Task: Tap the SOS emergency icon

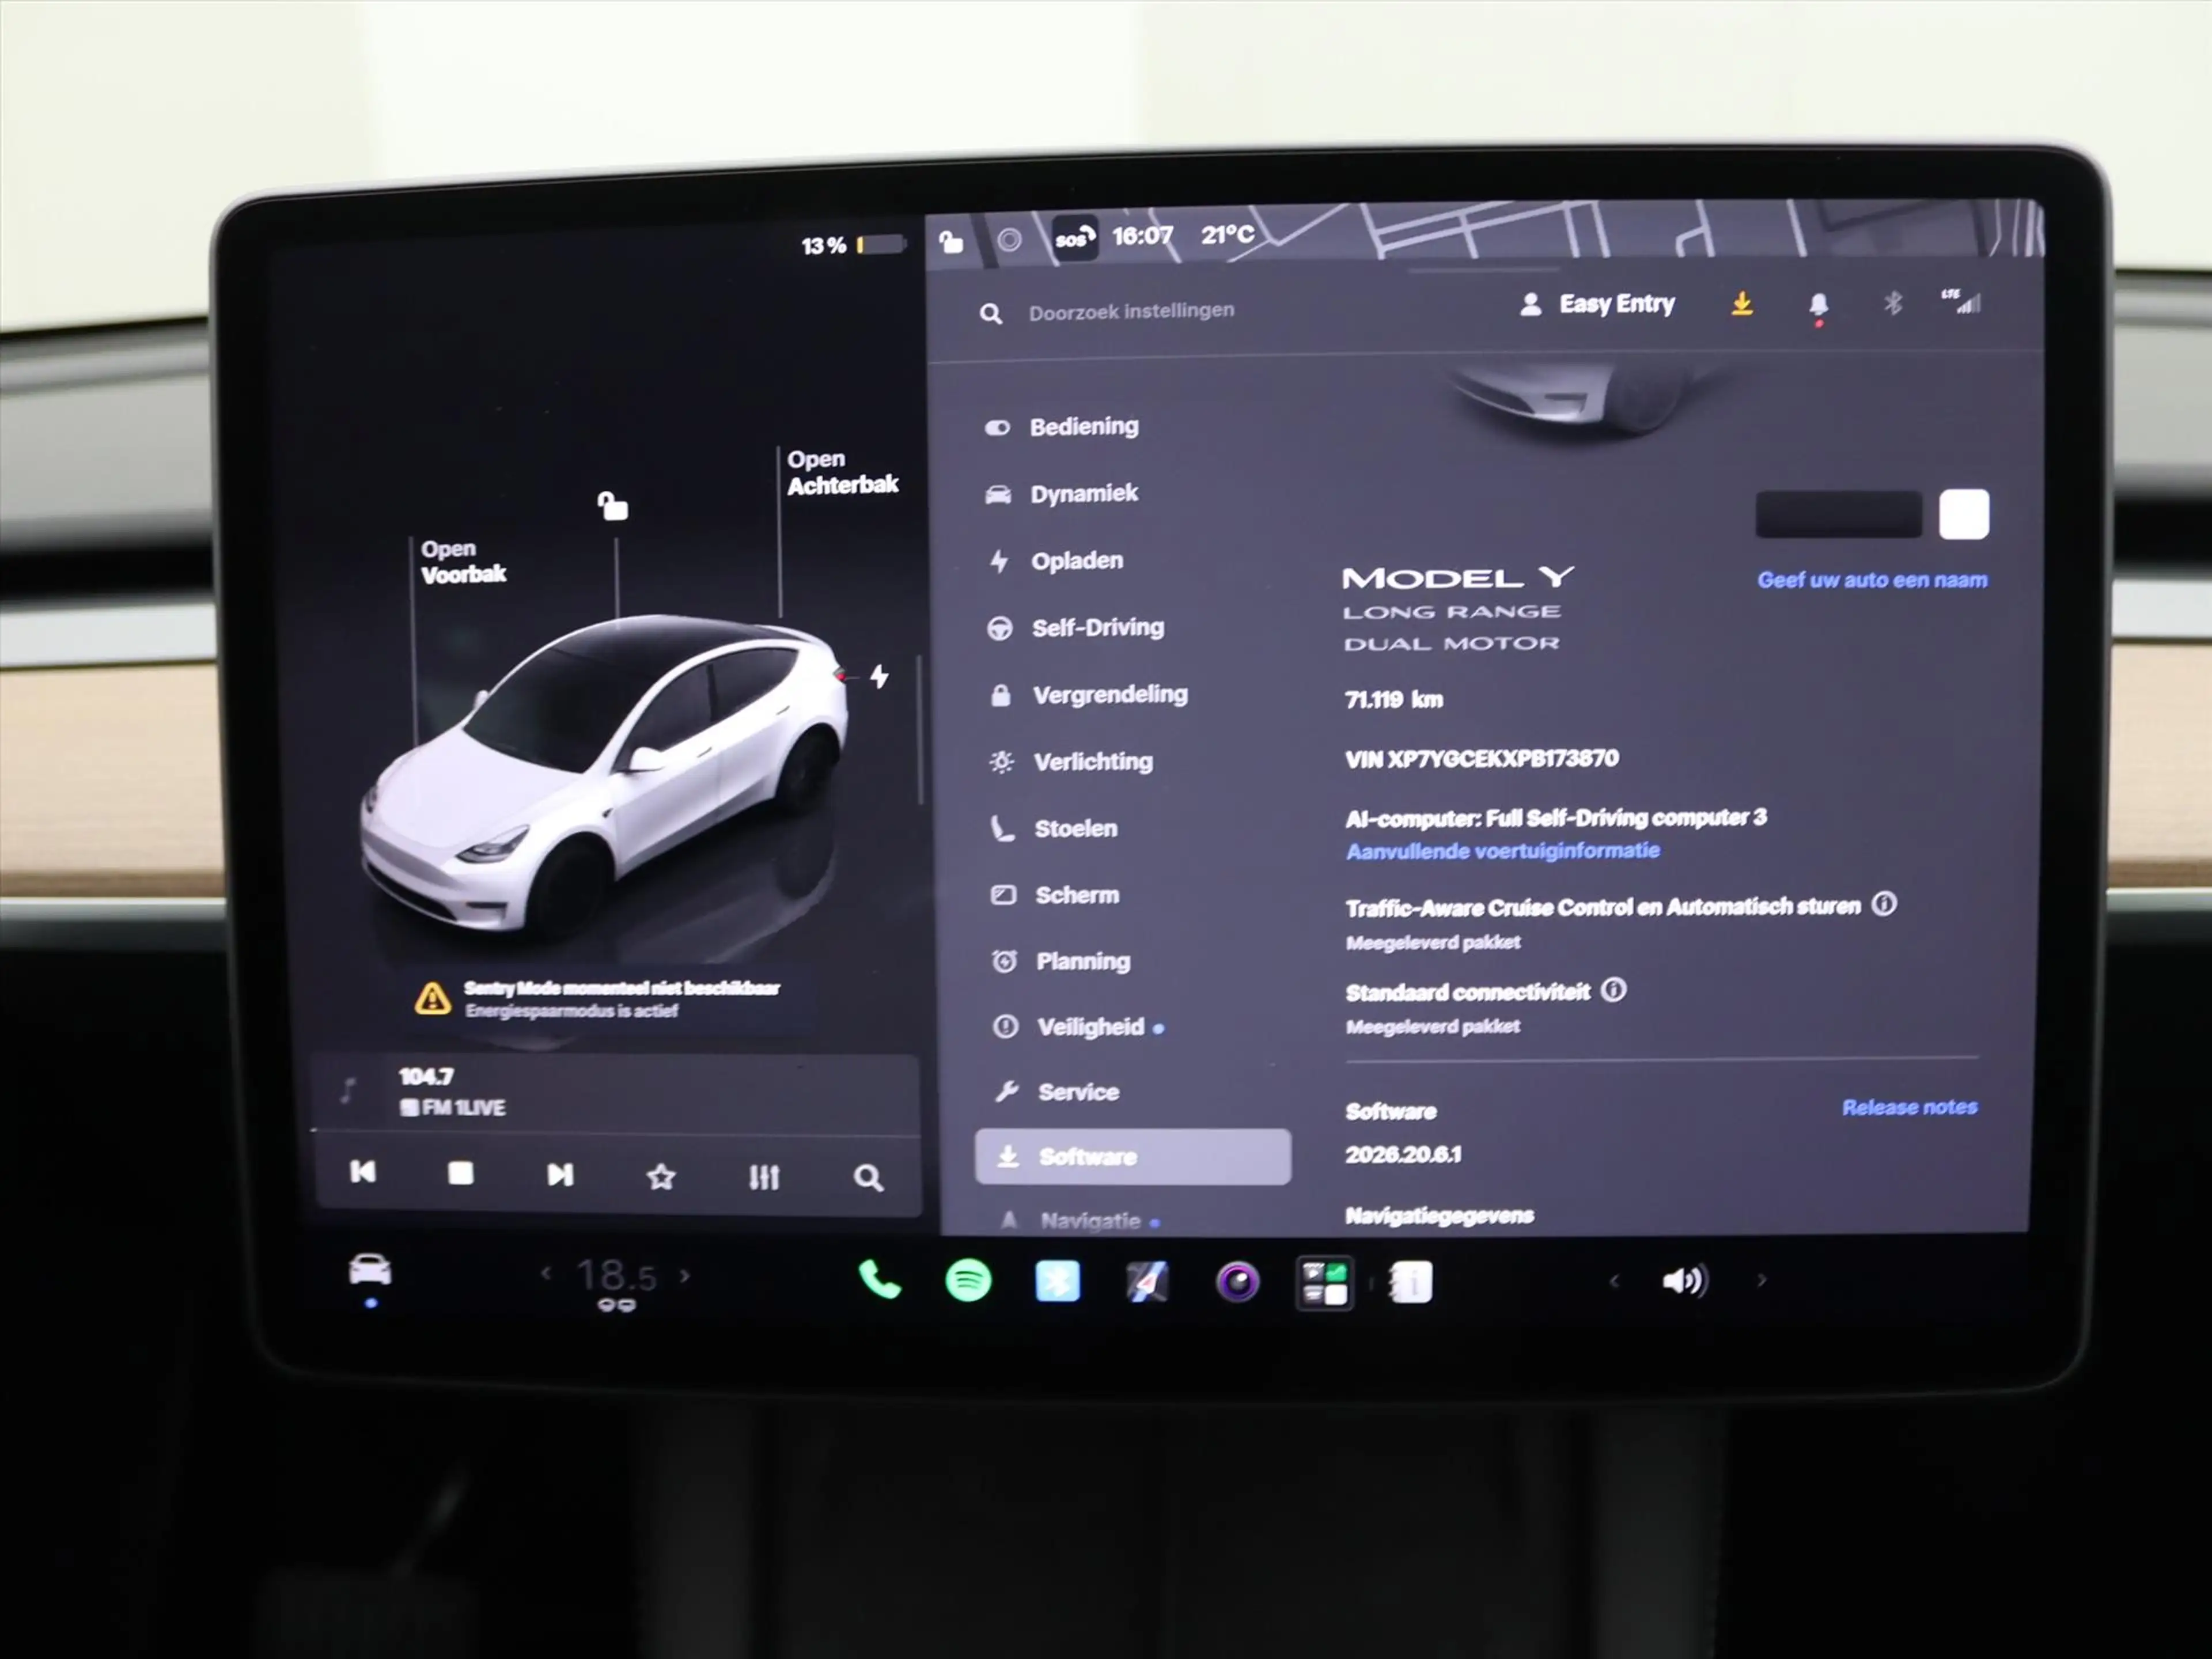Action: pyautogui.click(x=1074, y=239)
